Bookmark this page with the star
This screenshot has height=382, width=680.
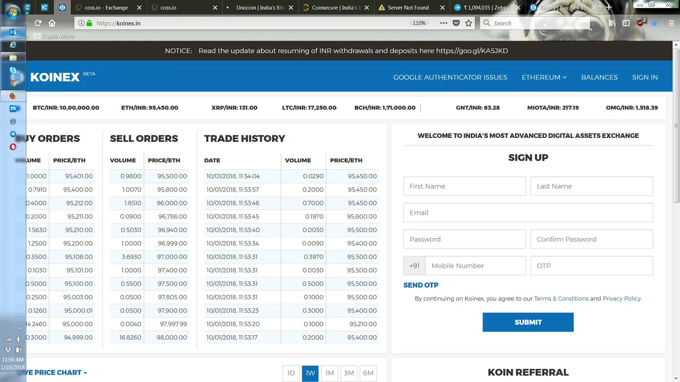tap(469, 23)
